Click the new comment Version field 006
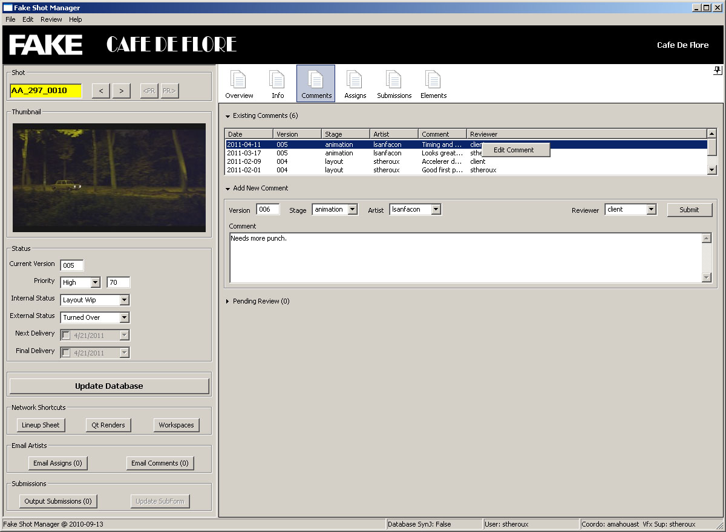 268,209
